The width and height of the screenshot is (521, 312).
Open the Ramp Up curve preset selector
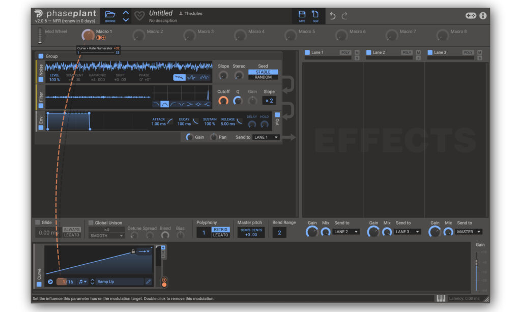tap(120, 282)
